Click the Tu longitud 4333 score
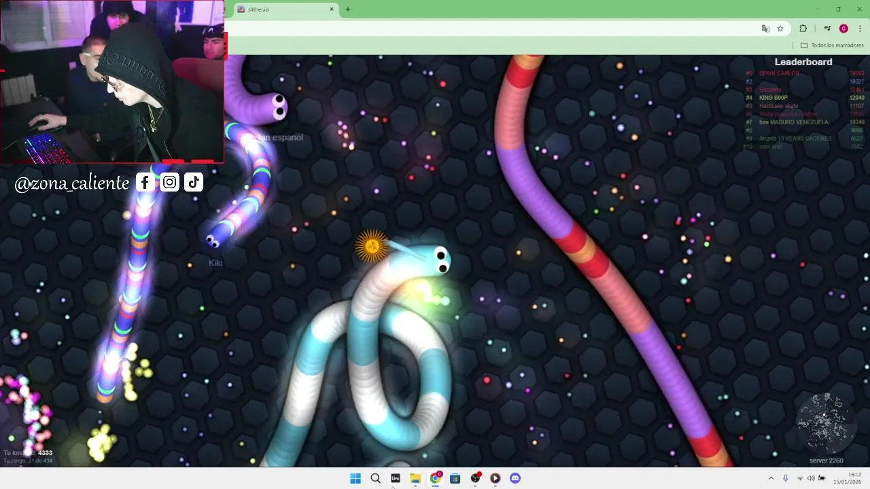Viewport: 870px width, 489px height. tap(28, 452)
